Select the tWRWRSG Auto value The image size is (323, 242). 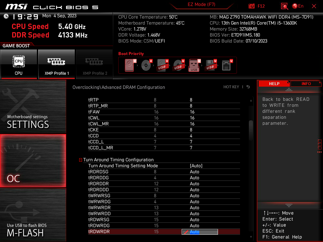[x=194, y=196]
